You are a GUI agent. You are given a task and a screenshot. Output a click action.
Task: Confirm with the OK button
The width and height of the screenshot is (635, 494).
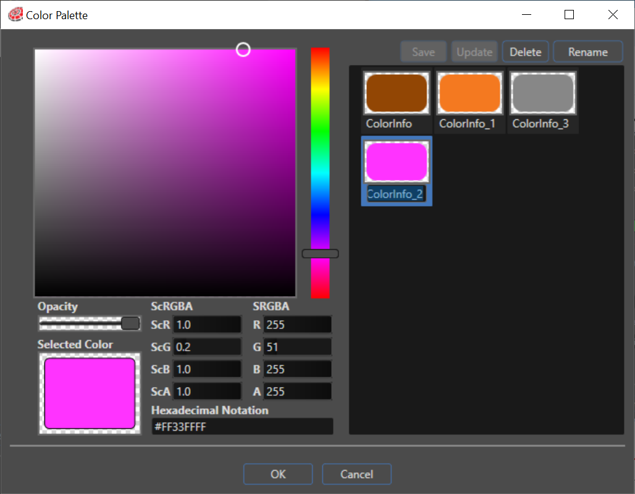pos(278,474)
